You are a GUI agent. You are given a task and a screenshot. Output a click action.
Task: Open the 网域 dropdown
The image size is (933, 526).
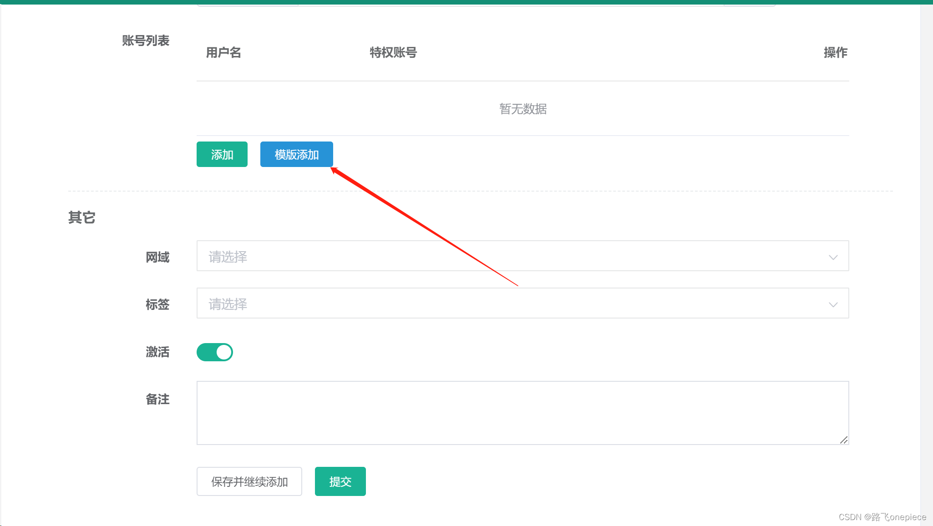point(522,256)
